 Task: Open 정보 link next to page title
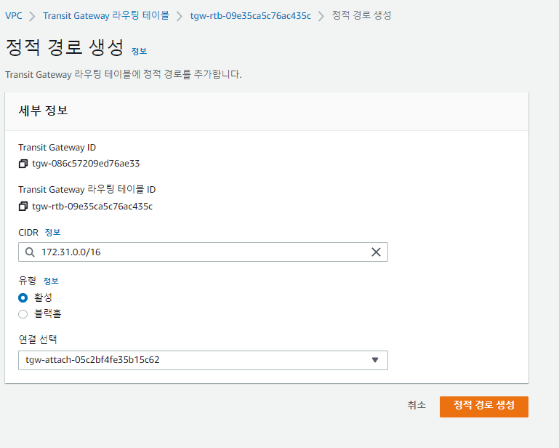(x=139, y=51)
